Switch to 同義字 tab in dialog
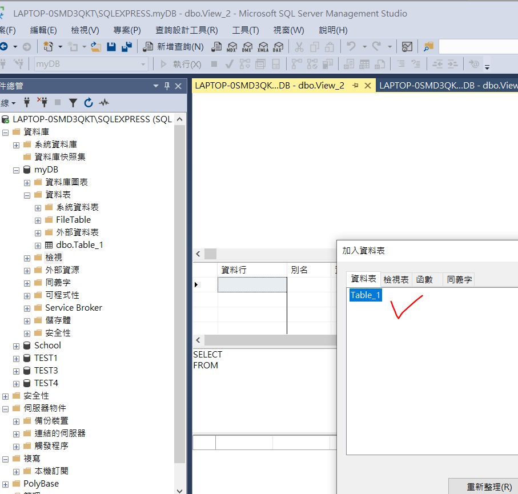Screen dimensions: 518x494 [x=459, y=279]
